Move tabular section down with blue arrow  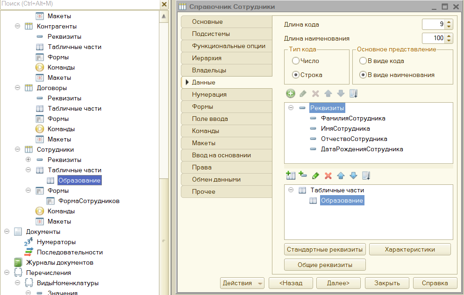click(353, 176)
